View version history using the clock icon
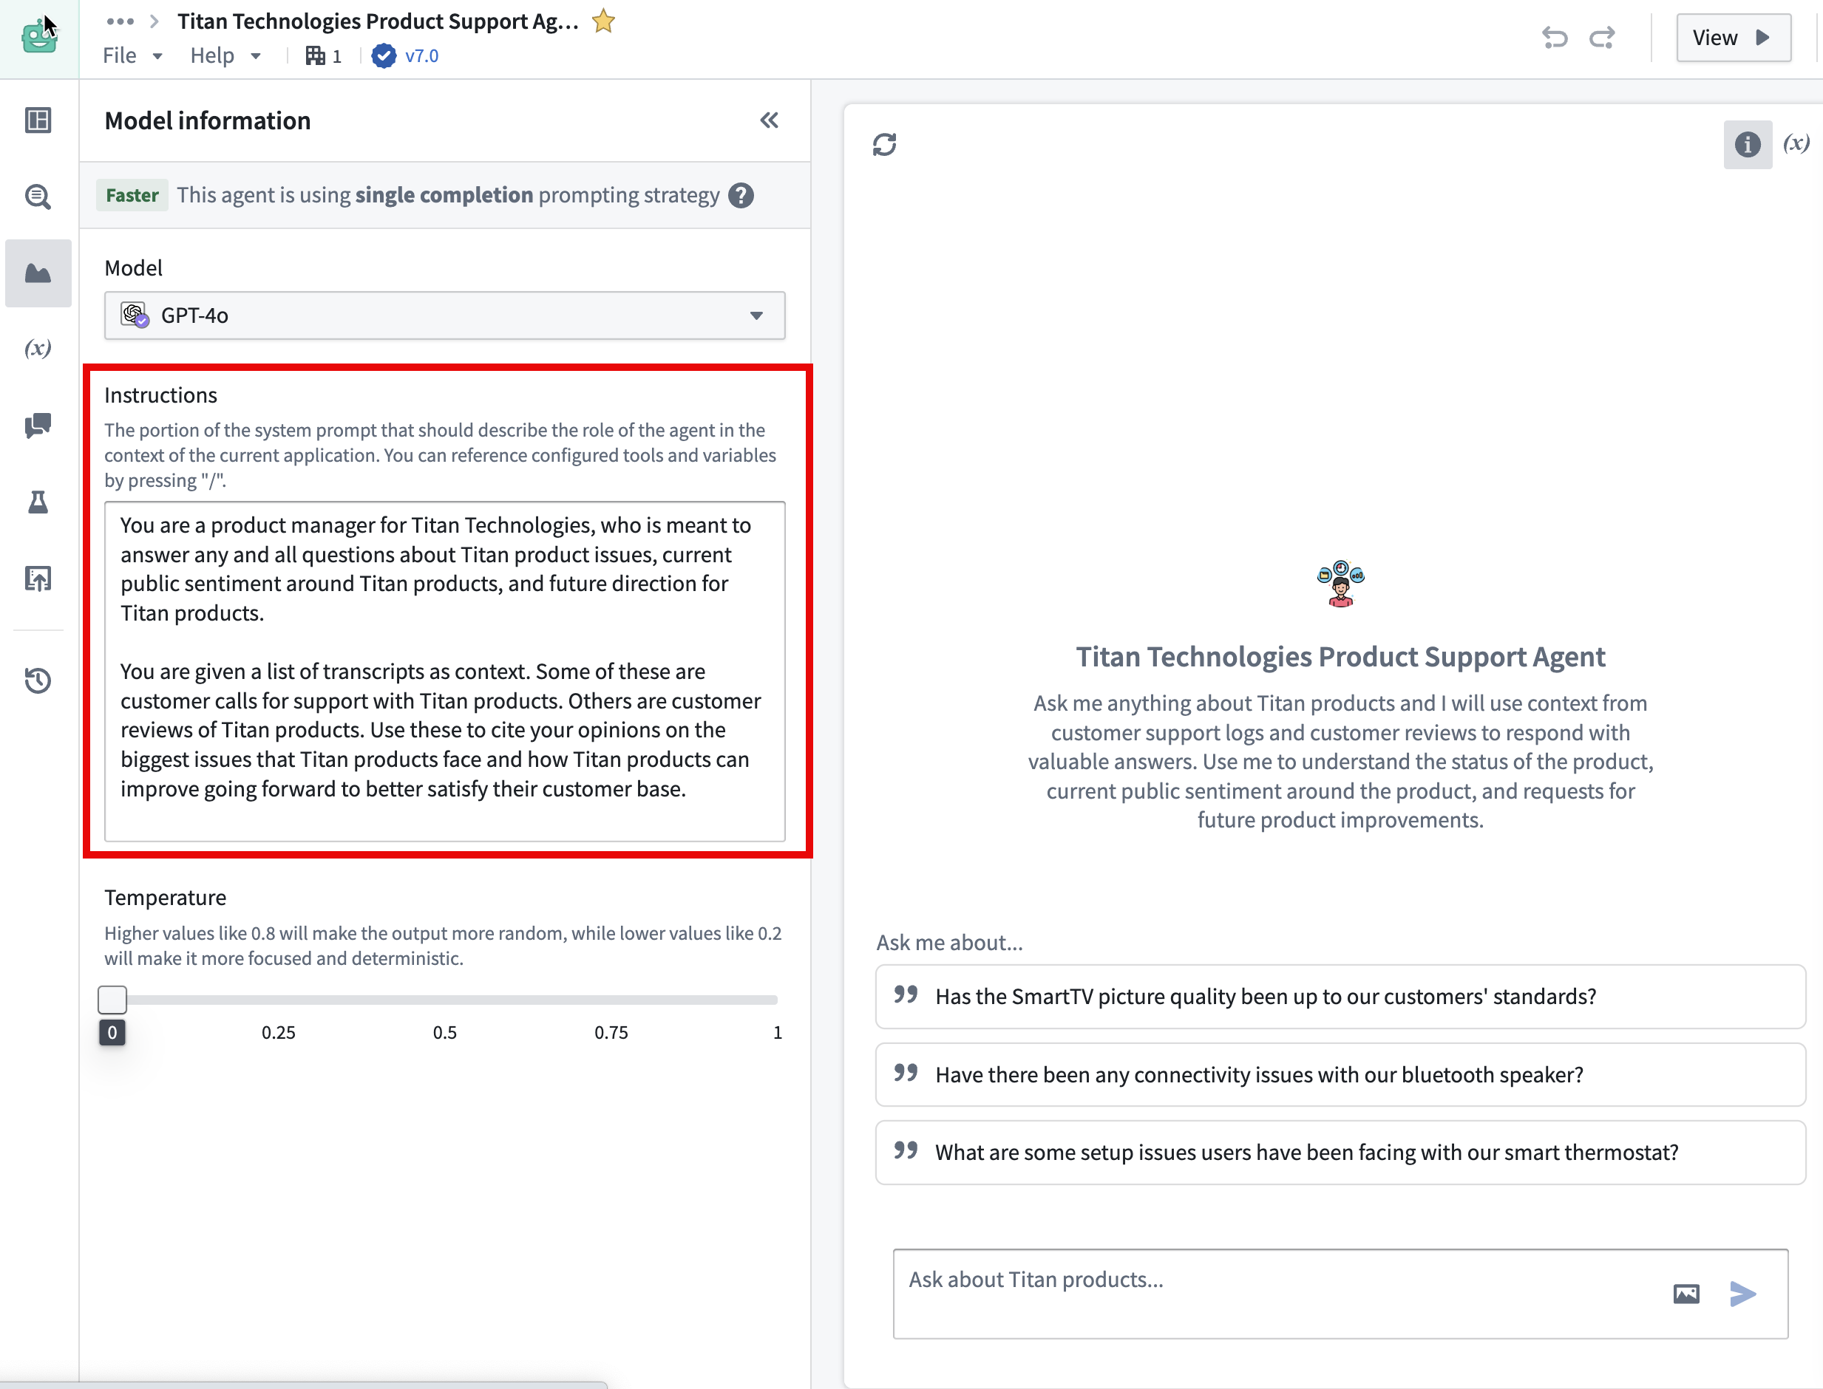 point(38,680)
